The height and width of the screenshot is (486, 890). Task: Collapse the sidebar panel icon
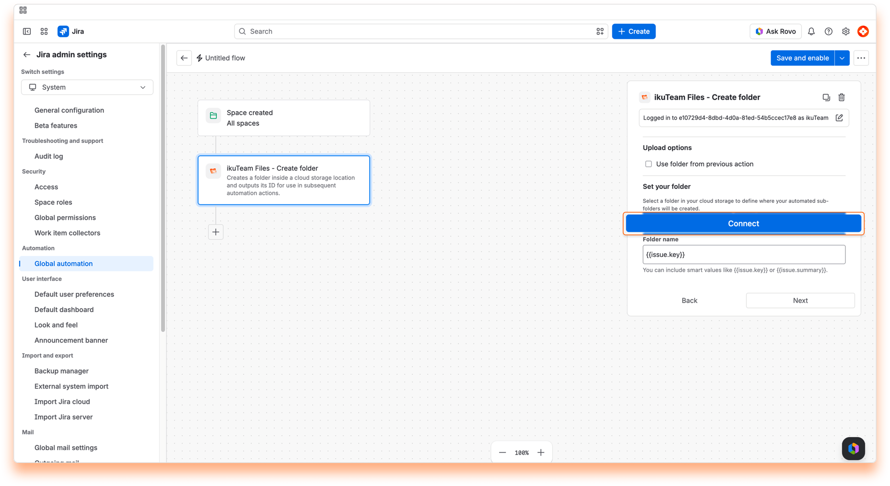coord(27,32)
